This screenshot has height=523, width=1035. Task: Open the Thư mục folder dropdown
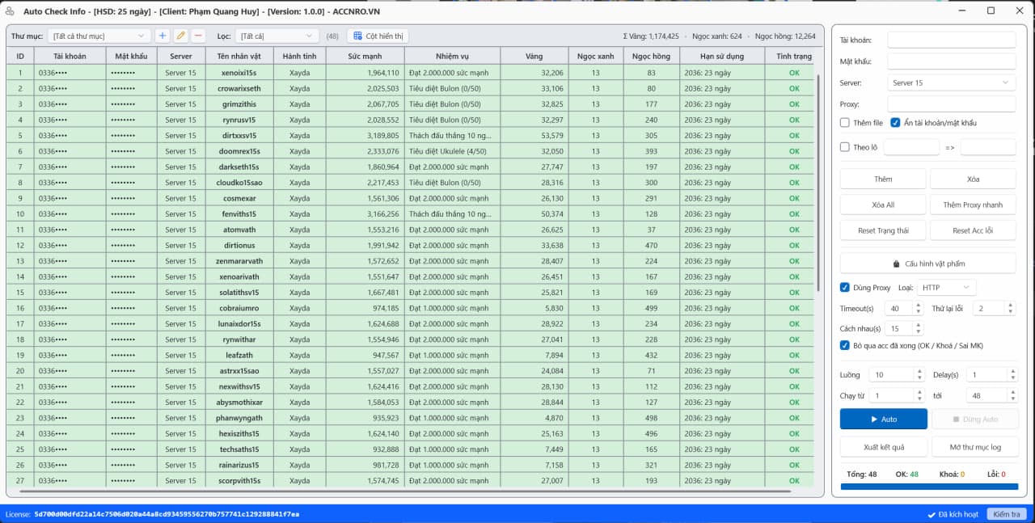point(99,36)
